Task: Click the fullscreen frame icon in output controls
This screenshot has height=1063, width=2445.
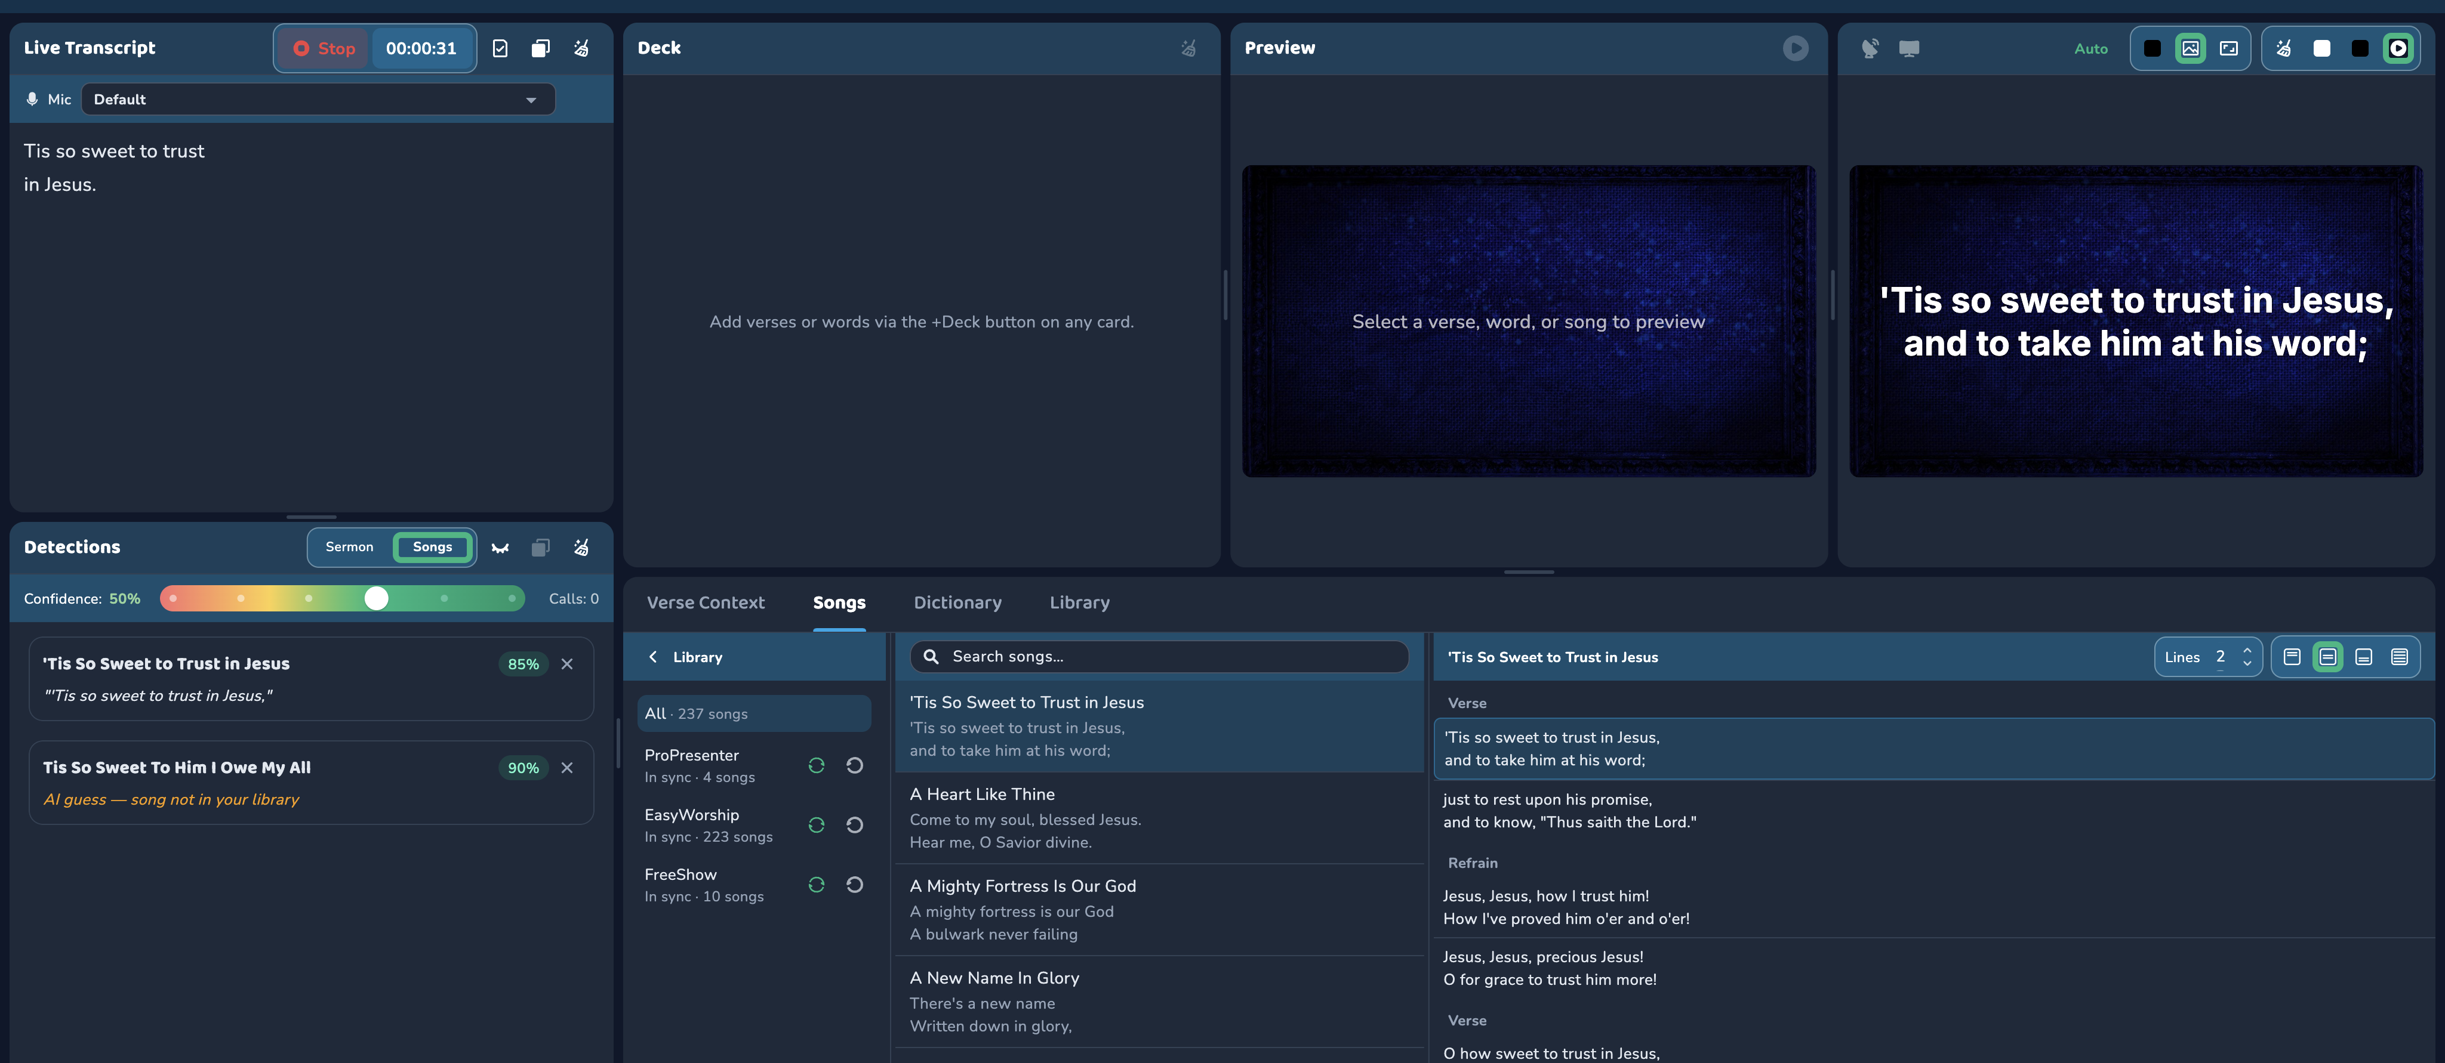Action: tap(2228, 48)
